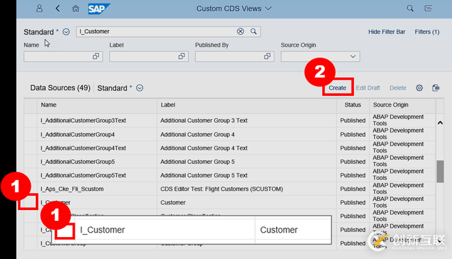452x259 pixels.
Task: Select the I_Aps_Cke_Fli_Scustom row selector
Action: click(x=31, y=189)
